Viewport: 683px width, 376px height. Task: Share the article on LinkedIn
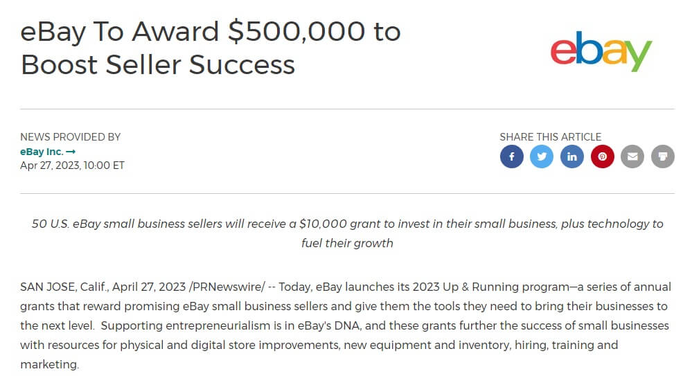point(572,156)
